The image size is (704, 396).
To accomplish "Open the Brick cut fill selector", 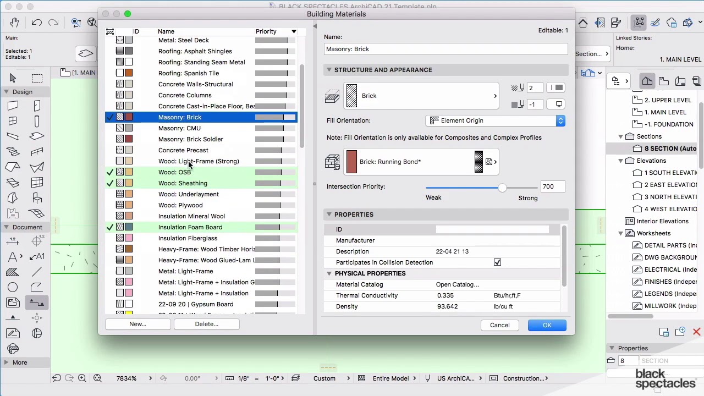I will click(x=421, y=96).
